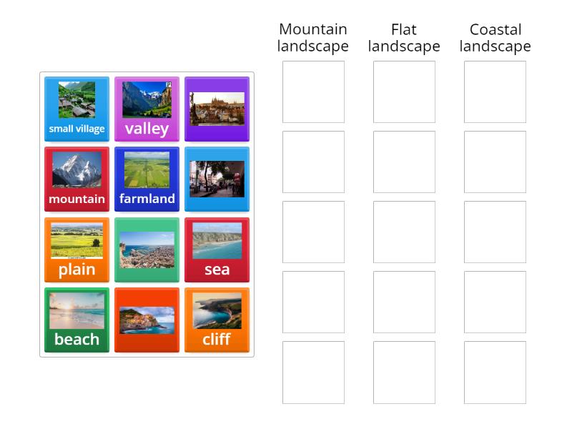
Task: Select the purple tile showing a castle city
Action: click(x=217, y=107)
